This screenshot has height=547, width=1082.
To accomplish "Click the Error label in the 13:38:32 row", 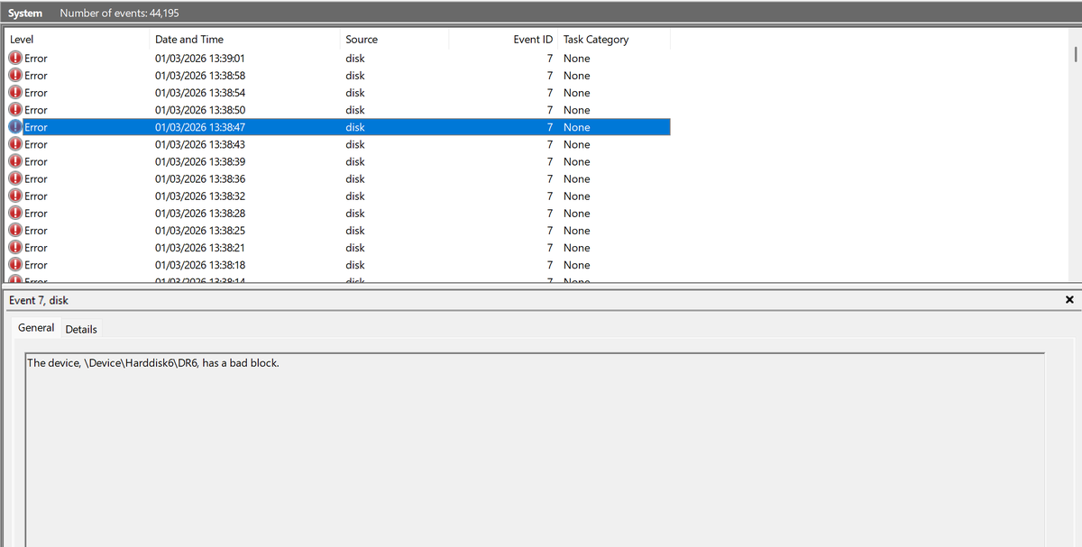I will coord(36,196).
